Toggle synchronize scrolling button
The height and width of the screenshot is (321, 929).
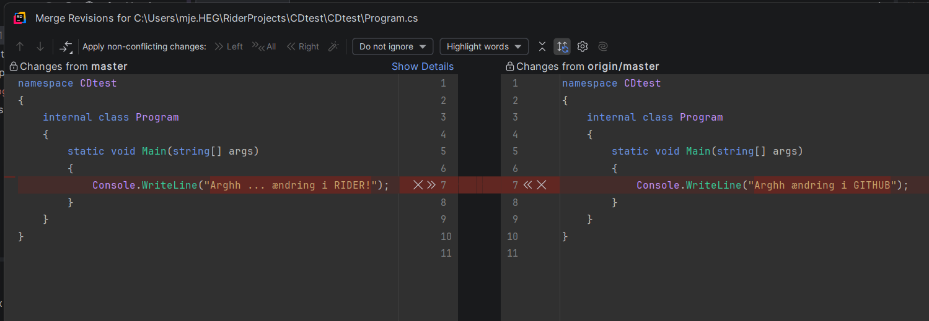(562, 46)
